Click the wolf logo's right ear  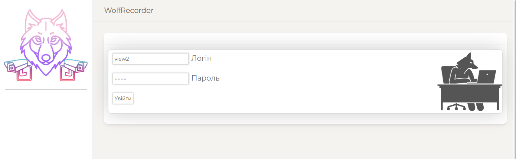coord(60,18)
